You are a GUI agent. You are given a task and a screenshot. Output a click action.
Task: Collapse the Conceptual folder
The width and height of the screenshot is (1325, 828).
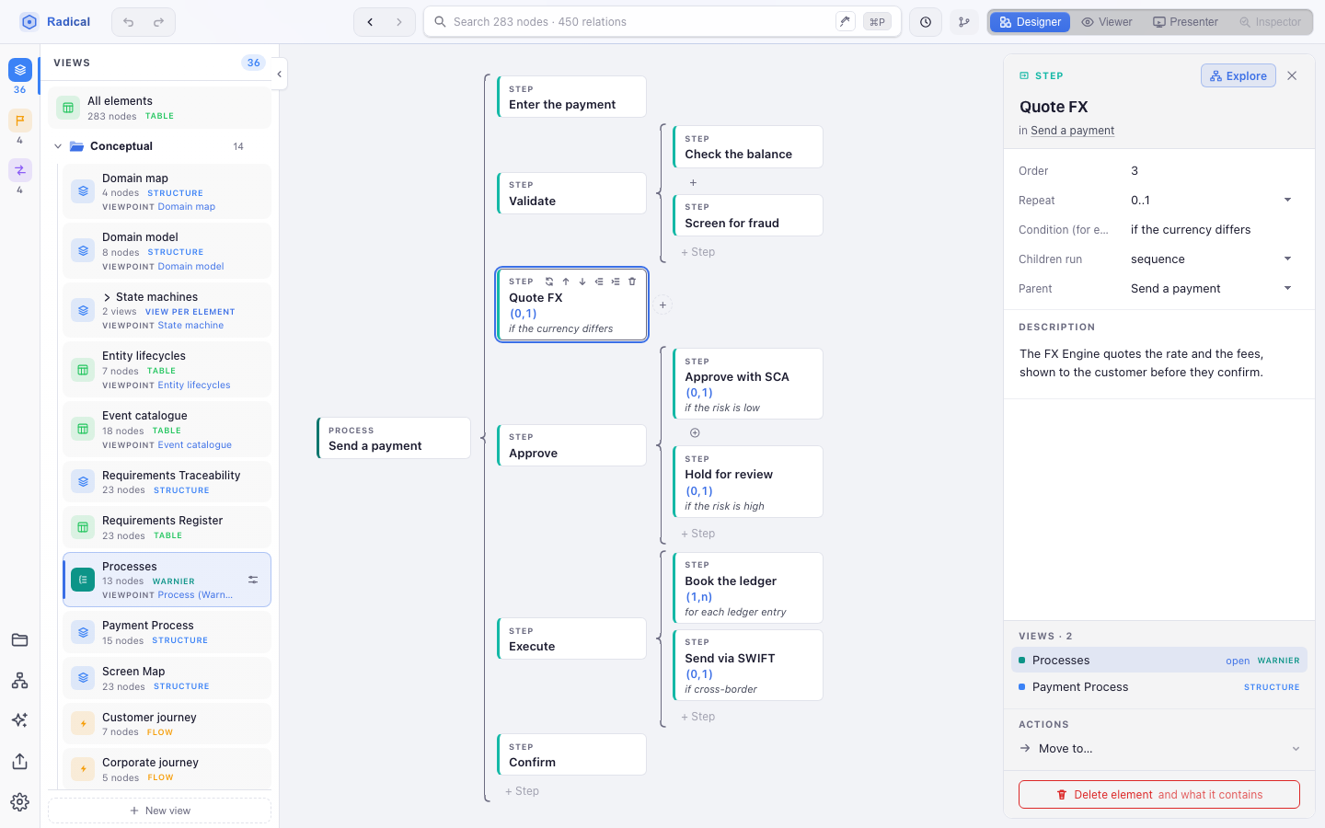[x=58, y=146]
